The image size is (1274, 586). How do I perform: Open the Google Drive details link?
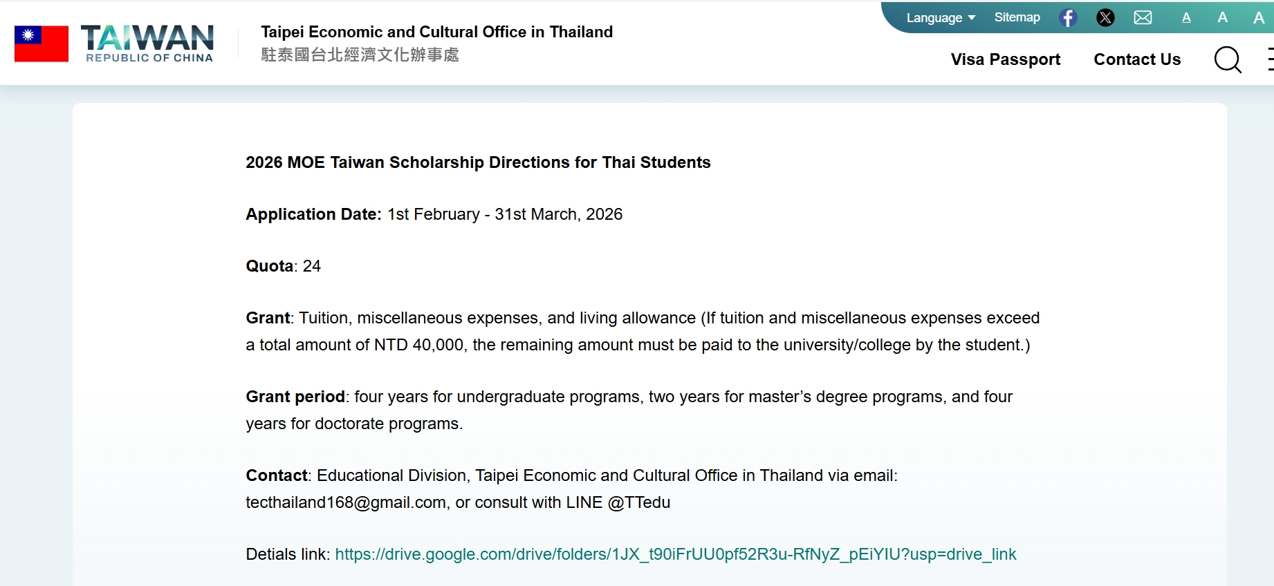pyautogui.click(x=675, y=554)
